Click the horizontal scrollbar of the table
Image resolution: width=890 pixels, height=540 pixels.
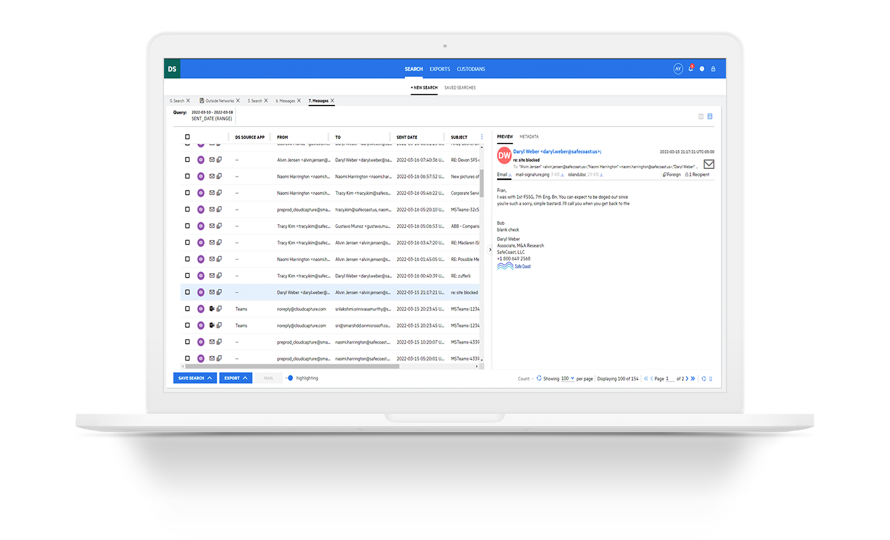click(291, 366)
